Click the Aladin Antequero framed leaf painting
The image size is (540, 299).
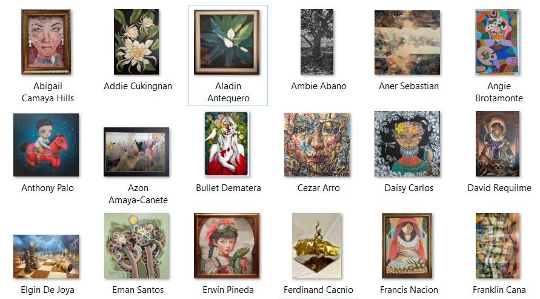[x=227, y=42]
